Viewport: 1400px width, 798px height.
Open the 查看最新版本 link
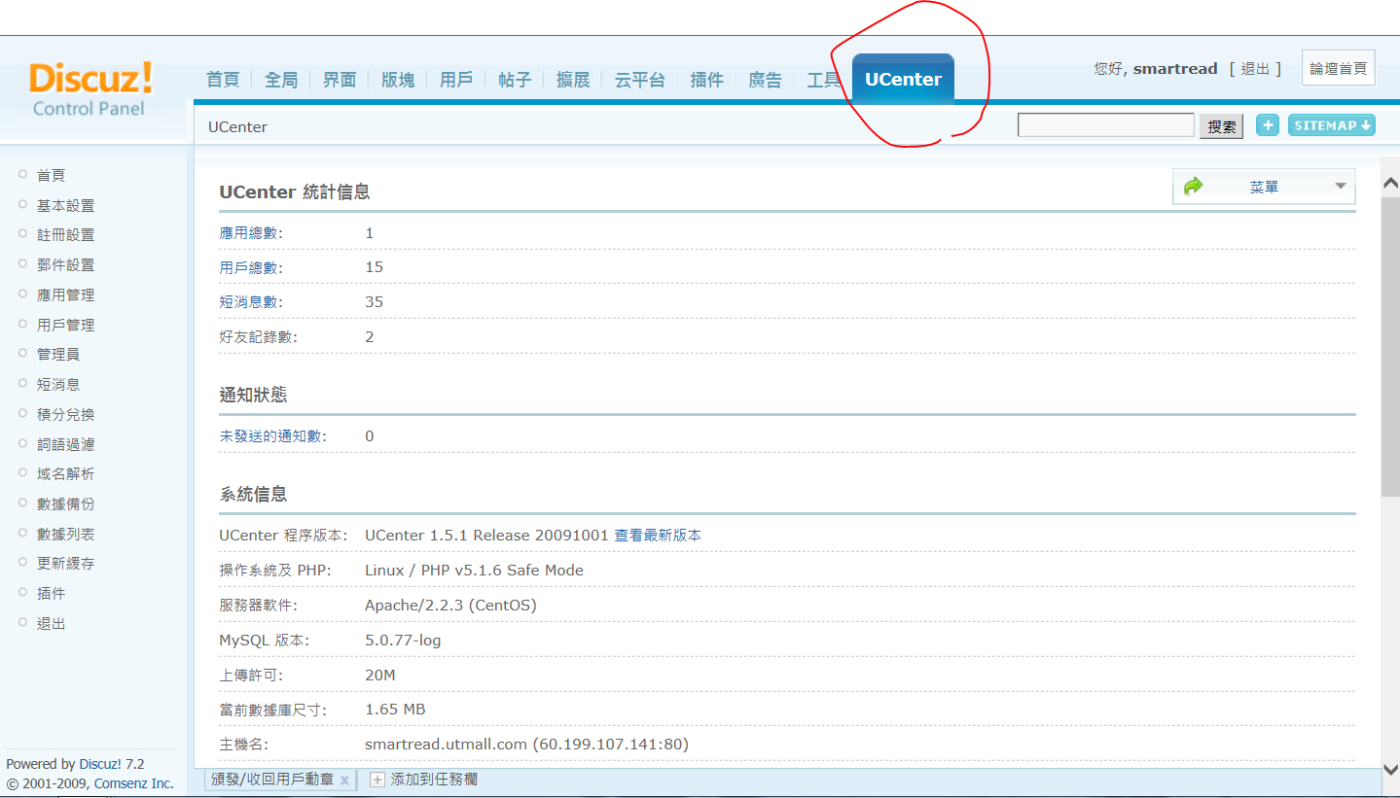[x=658, y=536]
